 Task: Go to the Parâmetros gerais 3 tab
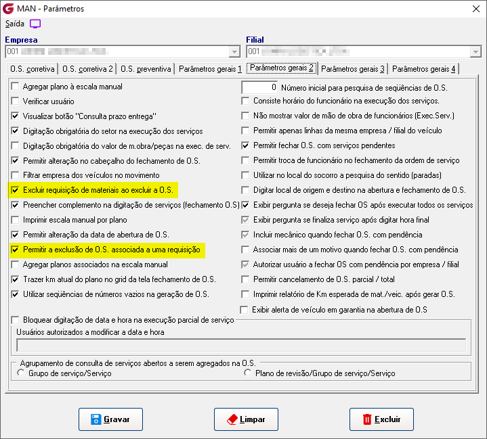[353, 69]
